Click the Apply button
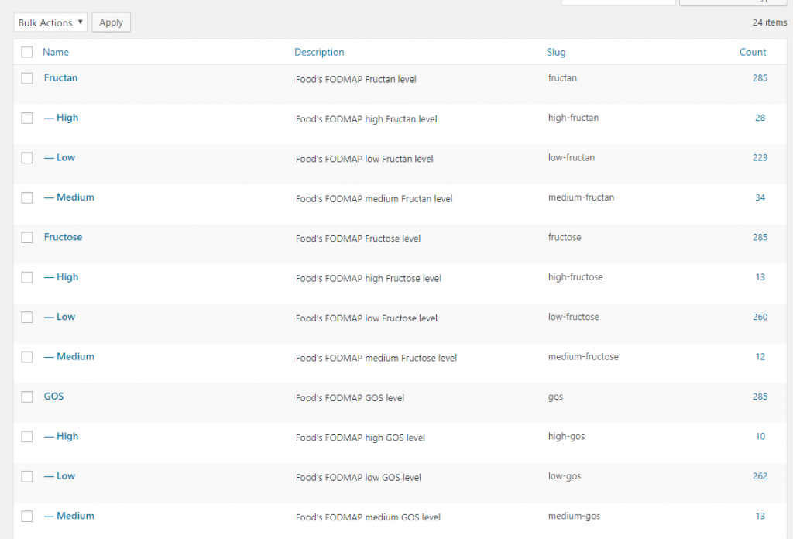The width and height of the screenshot is (793, 539). (110, 22)
